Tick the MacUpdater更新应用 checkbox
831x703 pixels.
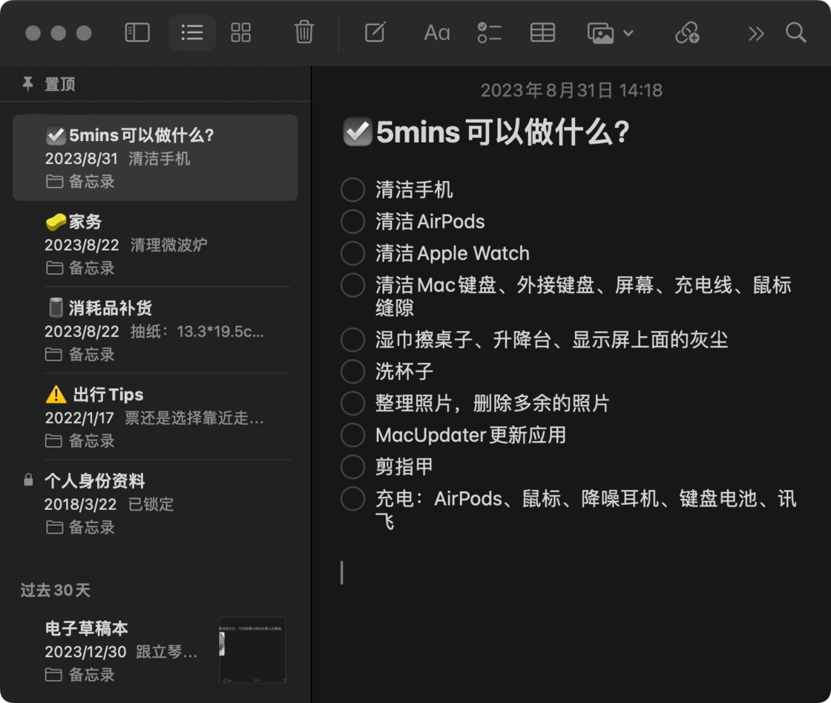click(352, 435)
